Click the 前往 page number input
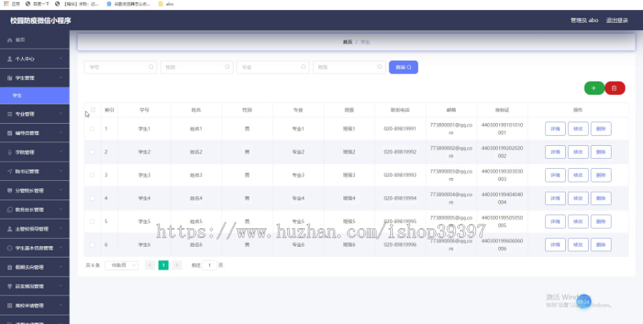 click(209, 265)
